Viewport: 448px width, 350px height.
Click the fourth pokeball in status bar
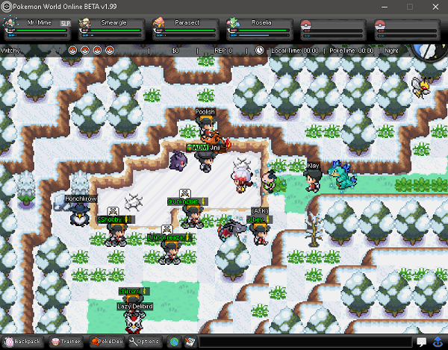coord(110,51)
